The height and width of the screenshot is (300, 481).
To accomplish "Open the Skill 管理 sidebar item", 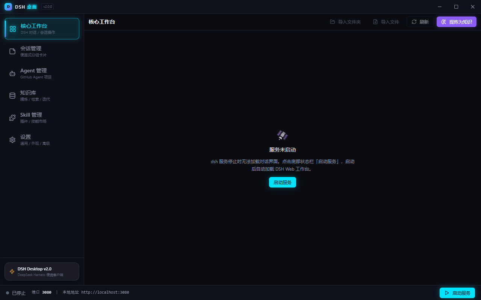I will pyautogui.click(x=42, y=118).
